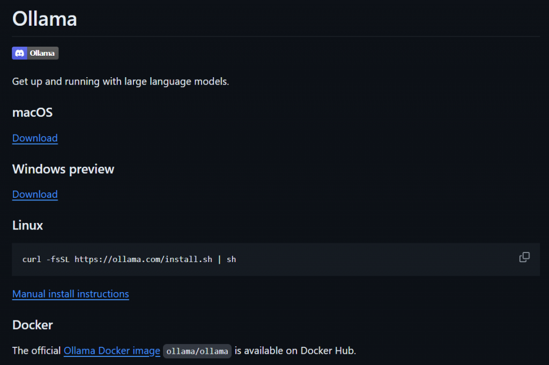The height and width of the screenshot is (365, 549).
Task: Click the Docker section heading
Action: coord(33,325)
